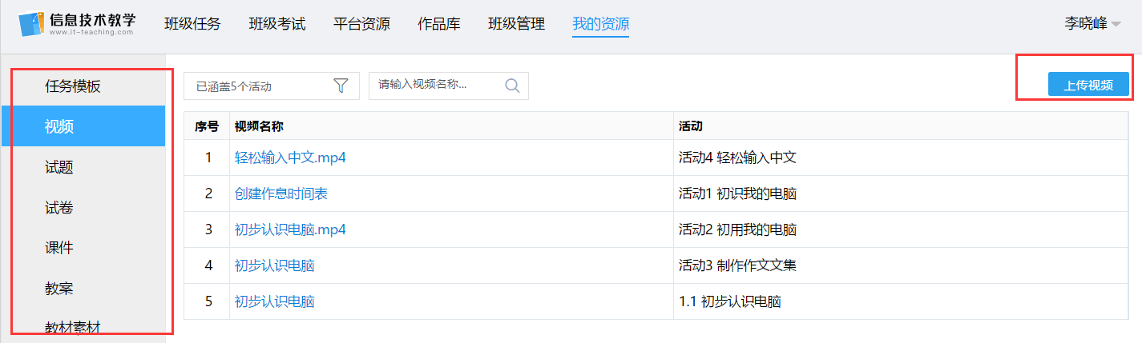This screenshot has width=1142, height=343.
Task: Open the 班级任务 menu
Action: tap(192, 24)
